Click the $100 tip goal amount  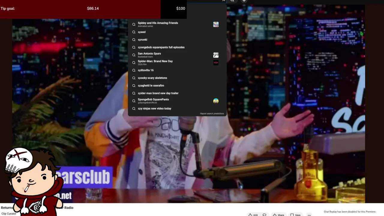click(x=181, y=8)
